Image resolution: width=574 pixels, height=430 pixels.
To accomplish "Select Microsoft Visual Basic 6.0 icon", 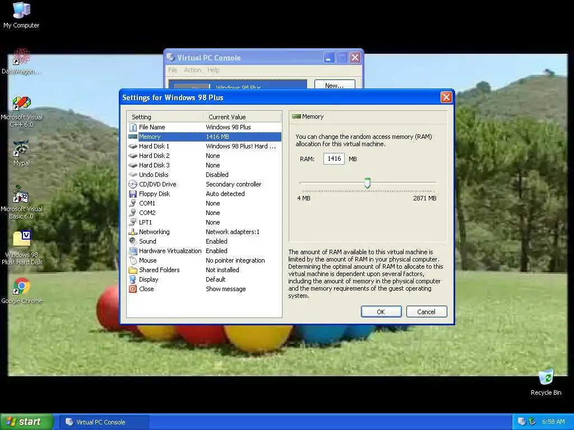I will coord(21,194).
